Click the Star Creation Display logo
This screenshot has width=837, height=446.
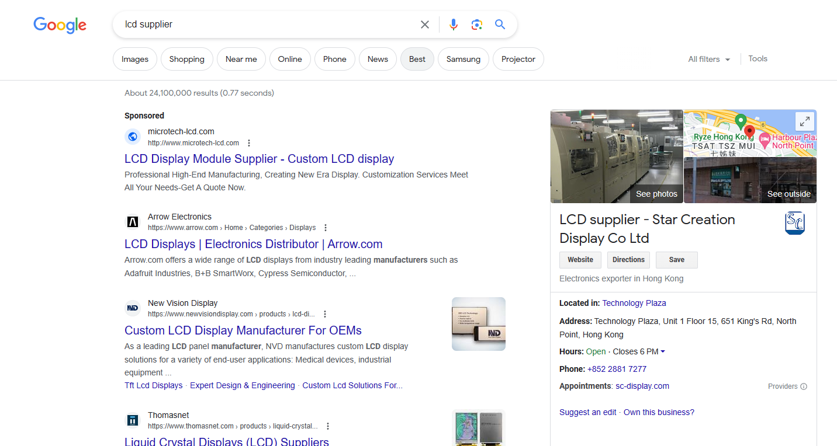click(x=794, y=223)
